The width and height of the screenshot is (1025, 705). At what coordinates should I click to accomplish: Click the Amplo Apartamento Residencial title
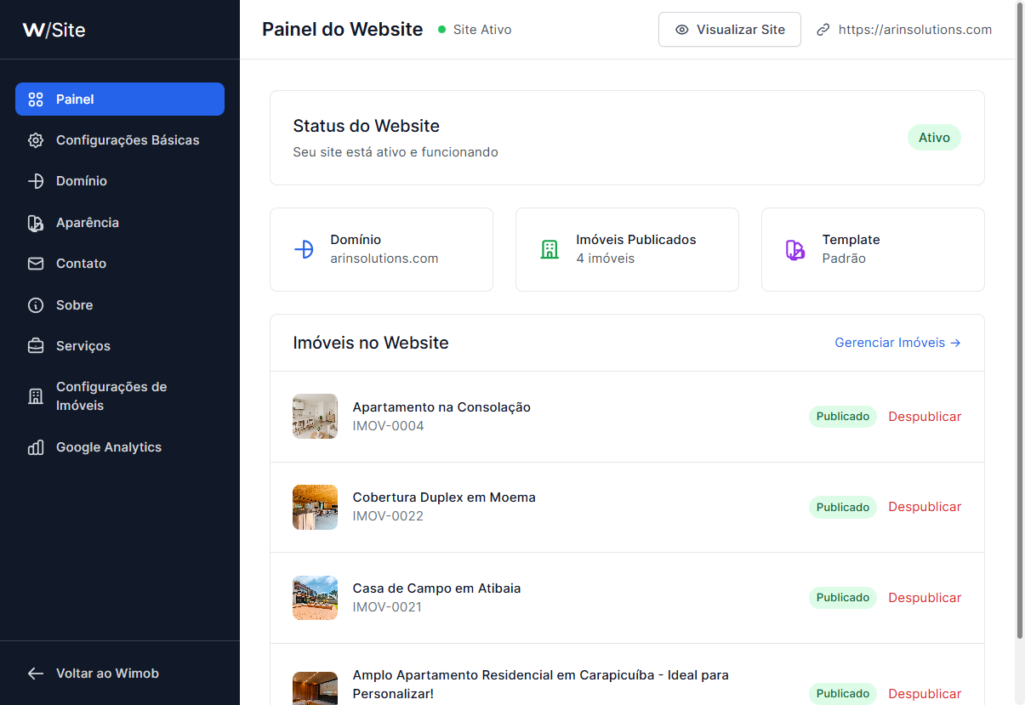click(x=541, y=685)
